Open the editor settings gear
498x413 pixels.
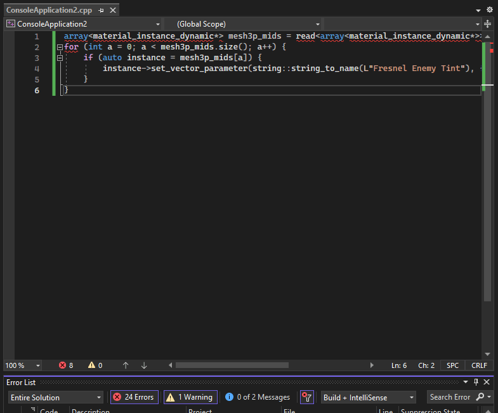[489, 10]
